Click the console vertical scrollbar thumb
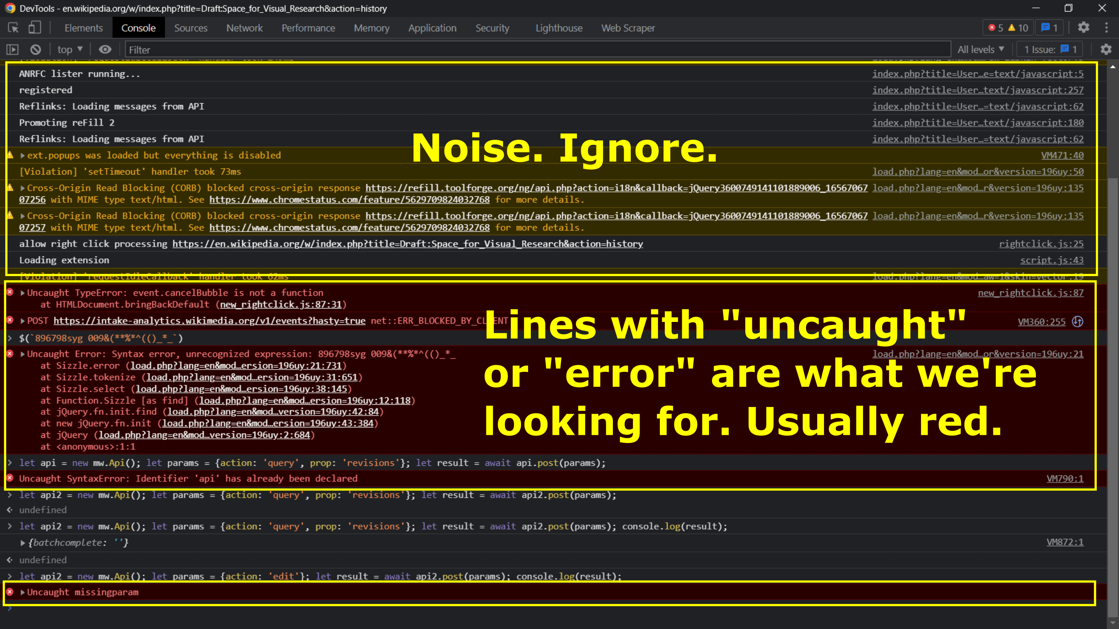Image resolution: width=1119 pixels, height=629 pixels. pyautogui.click(x=1113, y=397)
